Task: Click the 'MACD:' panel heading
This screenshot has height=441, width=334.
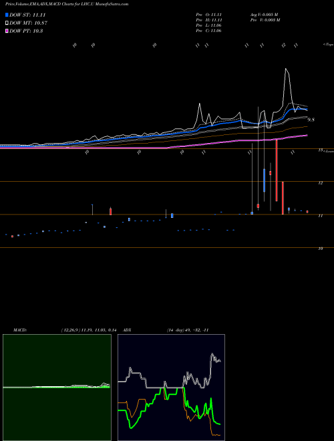Action: point(20,330)
